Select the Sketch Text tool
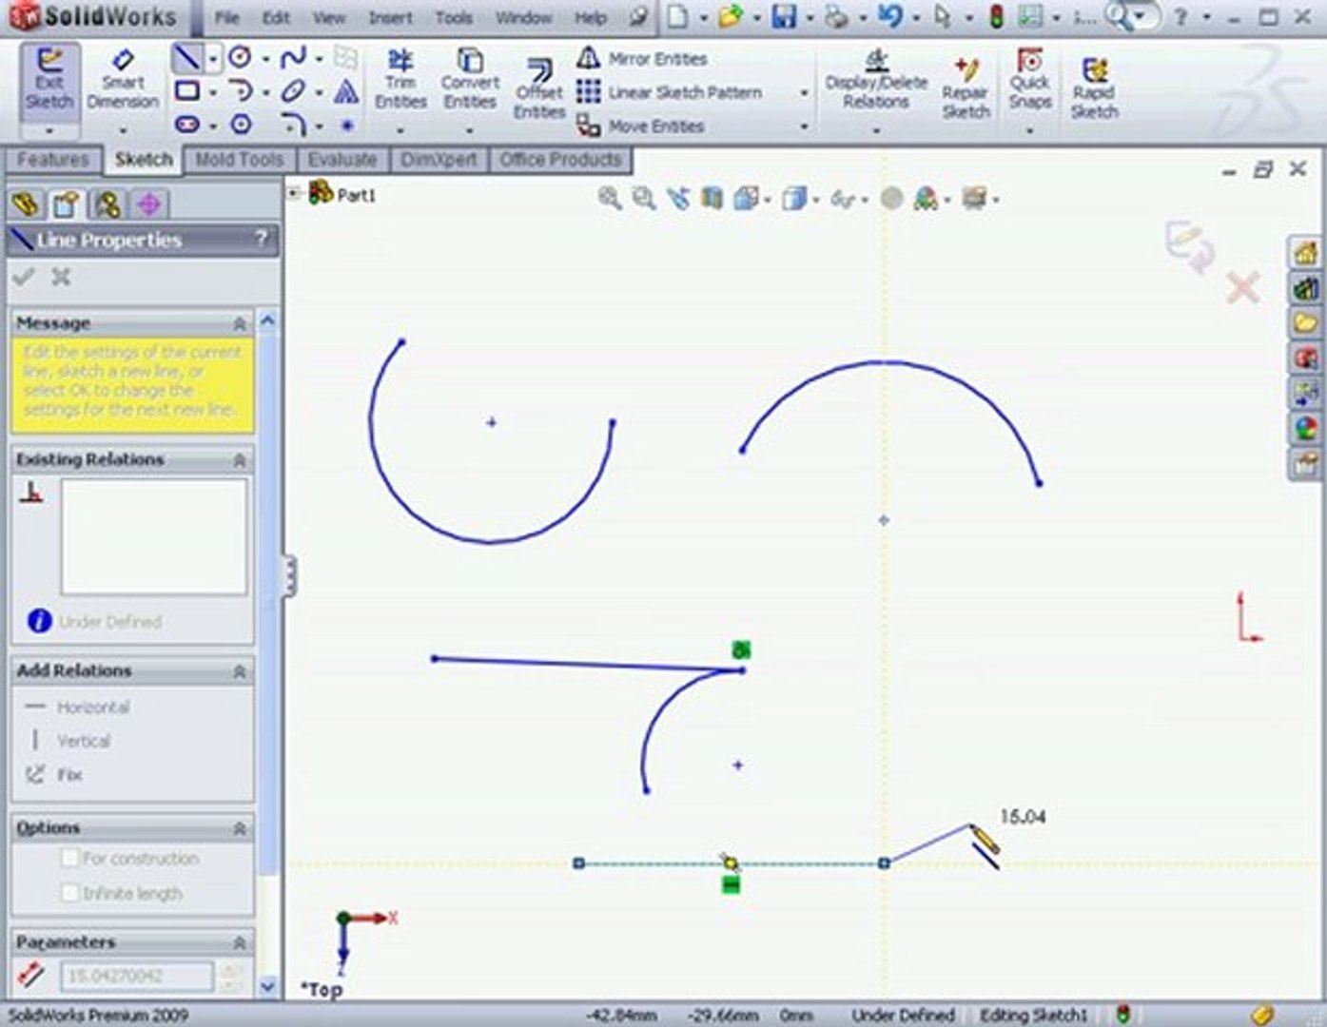The height and width of the screenshot is (1027, 1327). tap(346, 91)
